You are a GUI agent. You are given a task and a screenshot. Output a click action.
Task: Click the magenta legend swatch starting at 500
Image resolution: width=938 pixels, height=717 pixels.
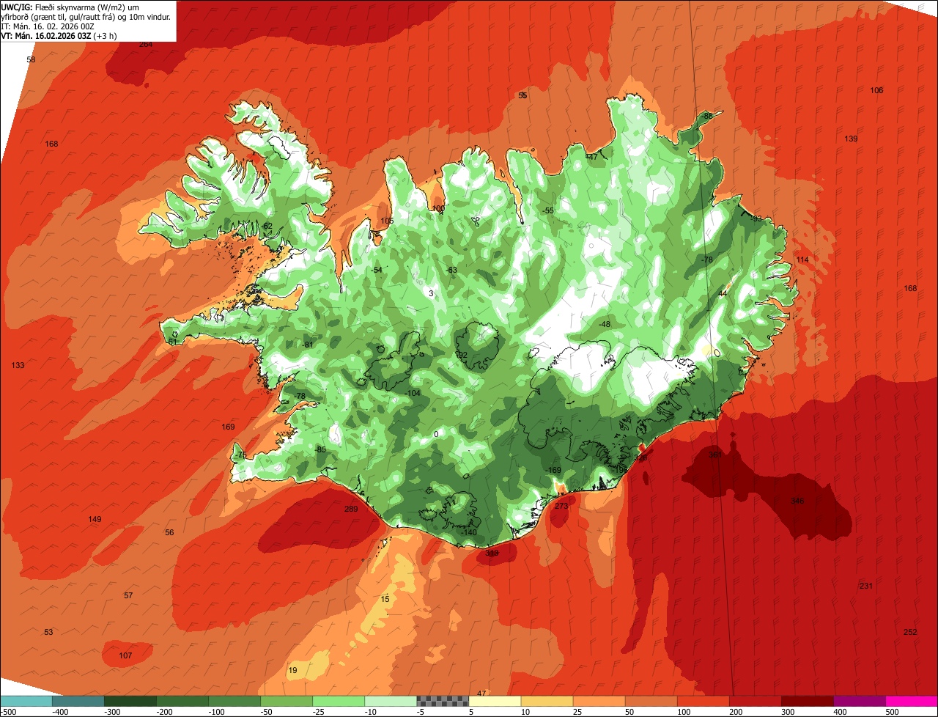coord(912,701)
